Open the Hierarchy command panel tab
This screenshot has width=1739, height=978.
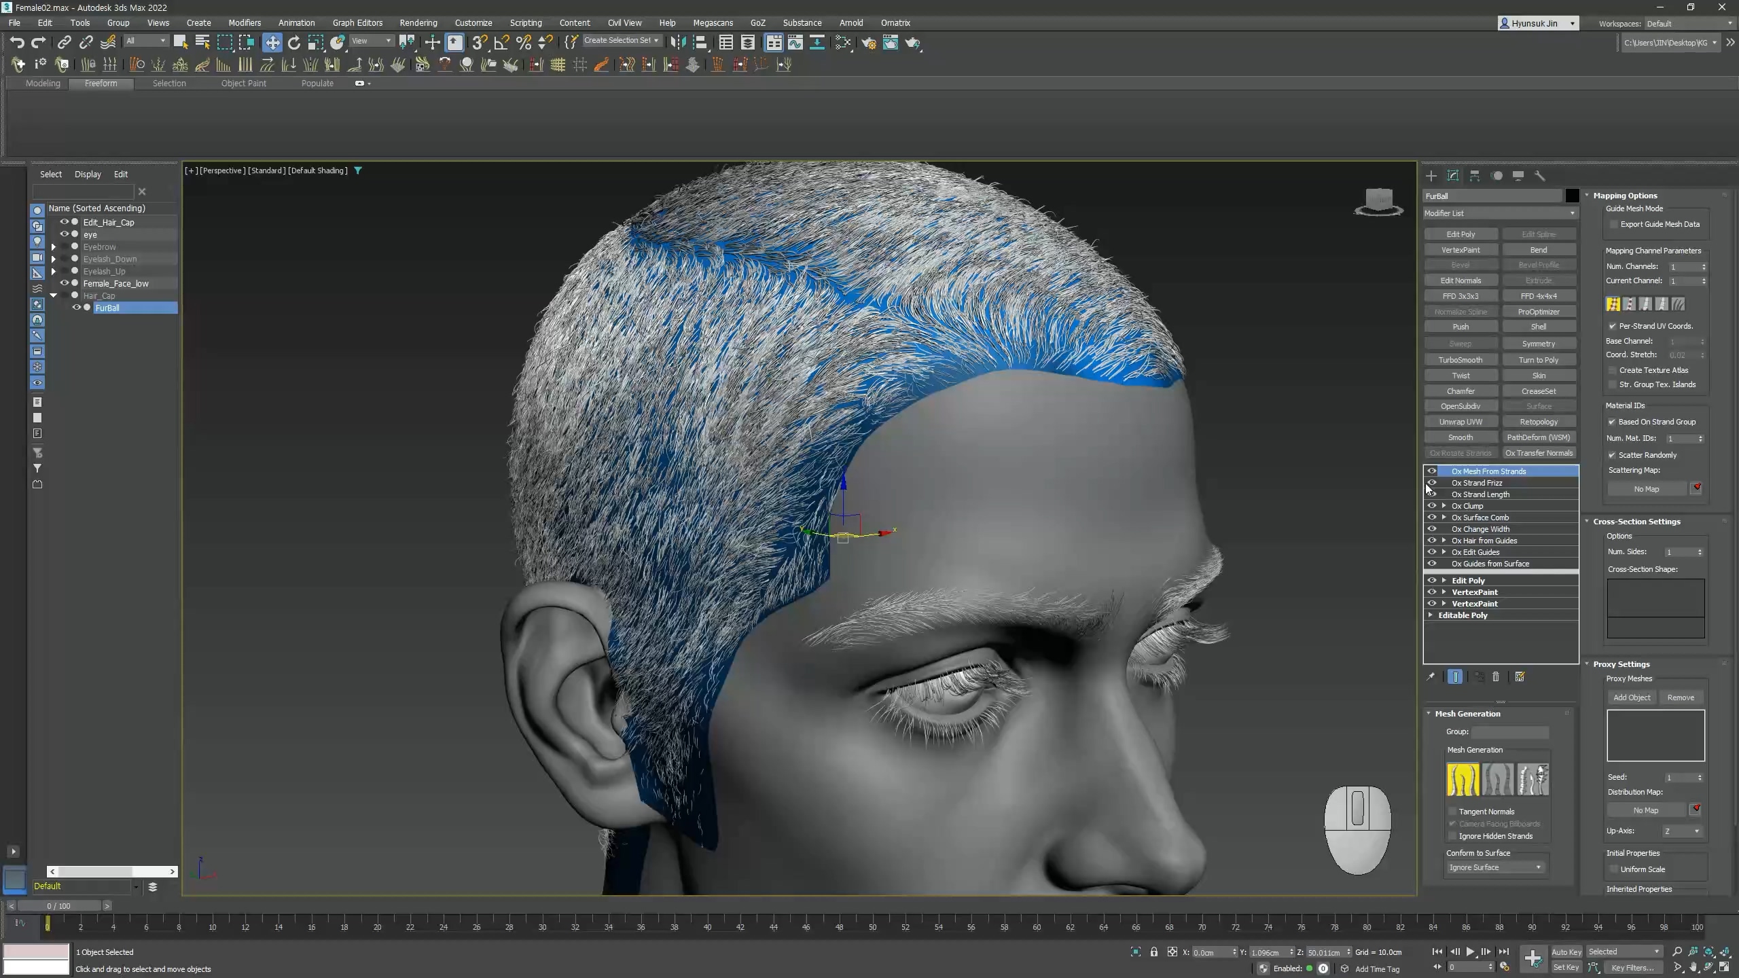(x=1475, y=176)
